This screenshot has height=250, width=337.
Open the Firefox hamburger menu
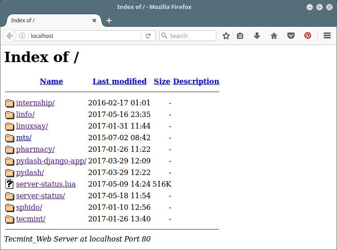(x=327, y=36)
